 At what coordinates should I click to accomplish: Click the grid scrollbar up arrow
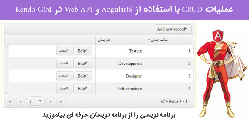[6, 47]
